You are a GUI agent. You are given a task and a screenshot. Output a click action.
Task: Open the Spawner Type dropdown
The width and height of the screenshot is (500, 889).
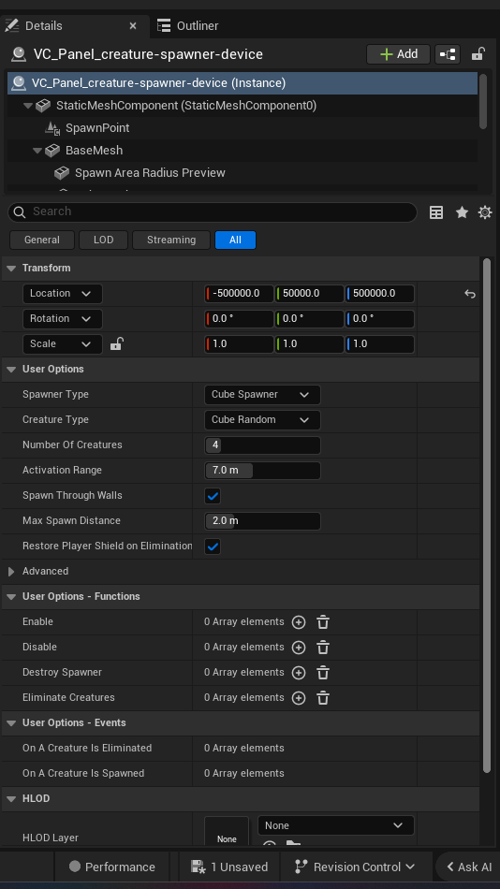pyautogui.click(x=262, y=395)
